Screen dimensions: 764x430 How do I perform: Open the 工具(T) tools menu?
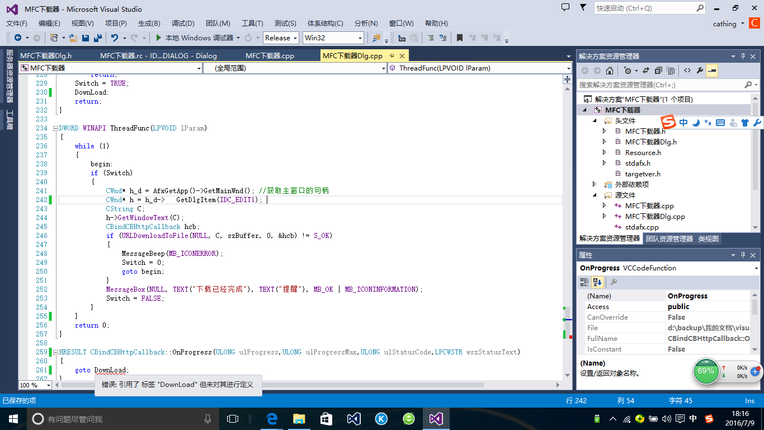point(252,23)
